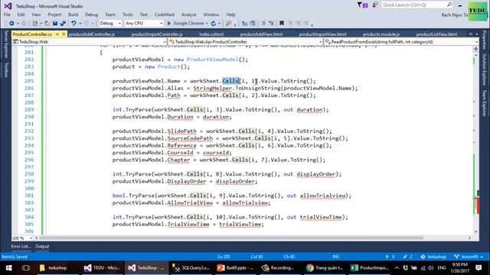Click the Quick Launch search magnifier
The image size is (490, 275).
[449, 5]
